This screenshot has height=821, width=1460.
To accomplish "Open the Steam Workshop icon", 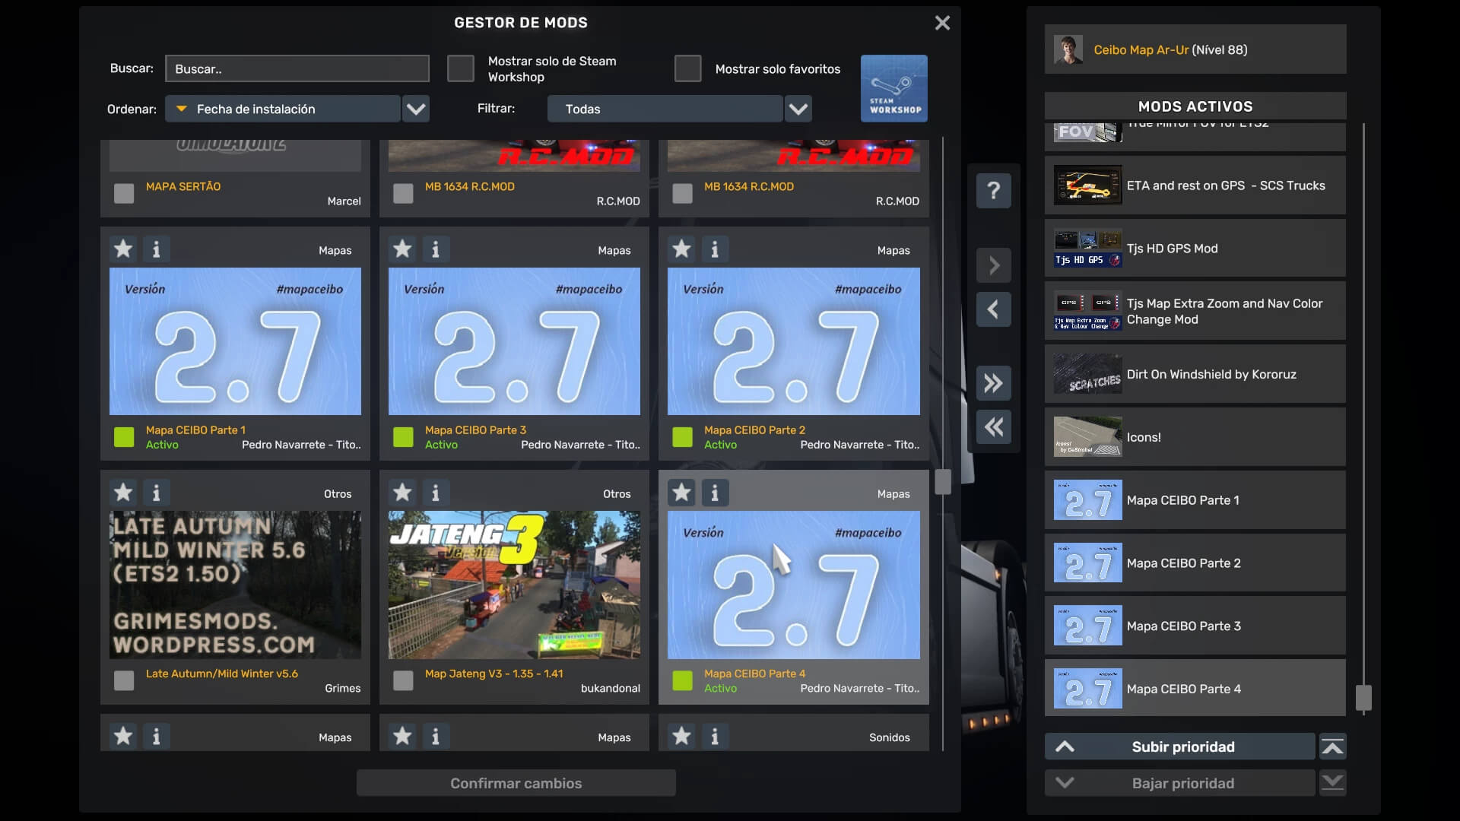I will [x=893, y=88].
